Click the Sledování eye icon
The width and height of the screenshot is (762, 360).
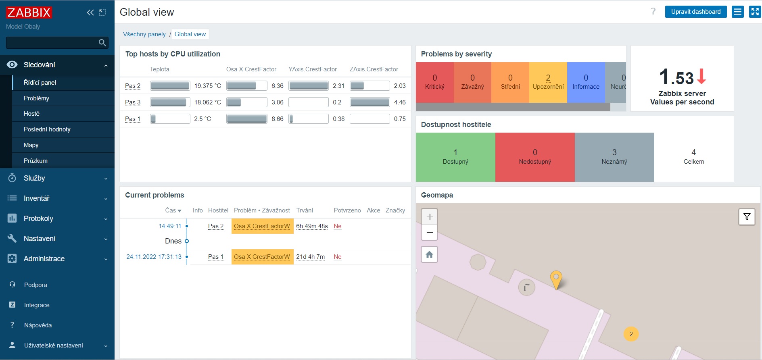pos(12,65)
